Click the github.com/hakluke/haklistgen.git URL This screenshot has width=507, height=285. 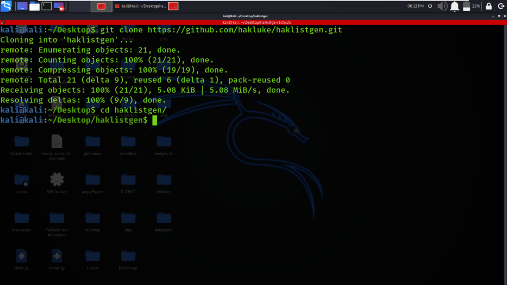point(245,30)
